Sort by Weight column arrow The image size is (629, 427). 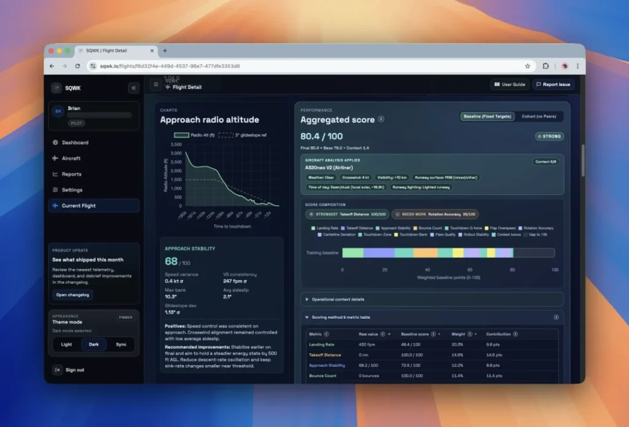coord(475,334)
